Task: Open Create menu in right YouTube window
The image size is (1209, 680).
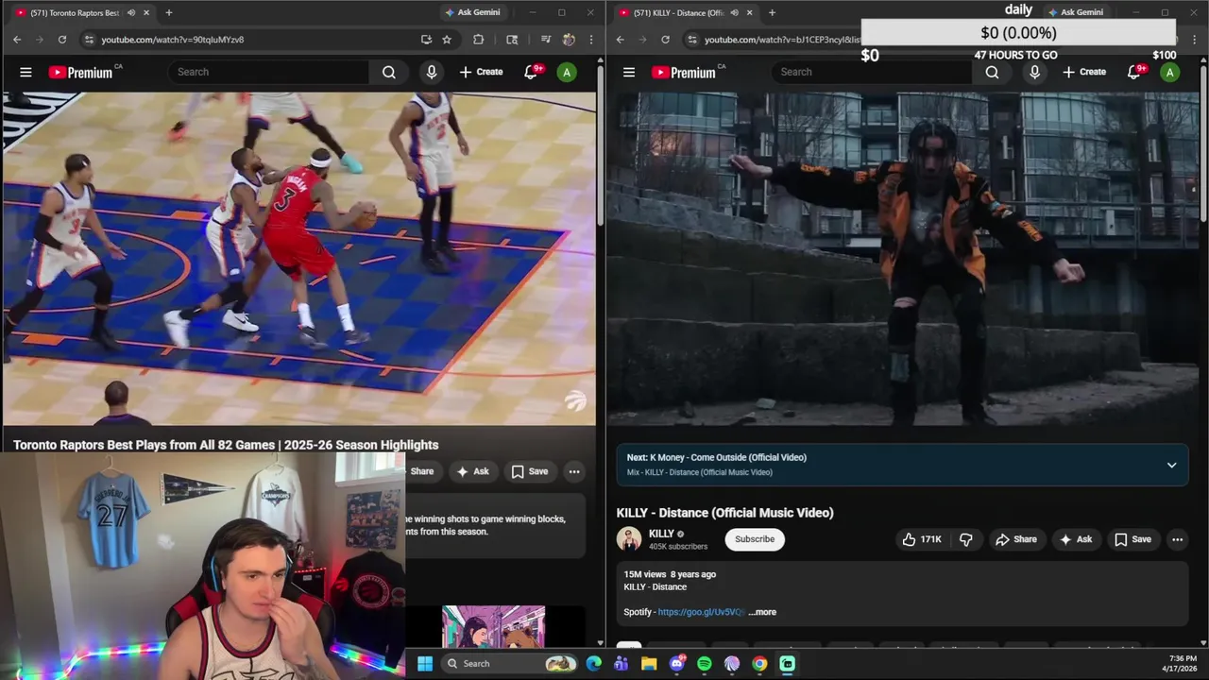Action: 1084,72
